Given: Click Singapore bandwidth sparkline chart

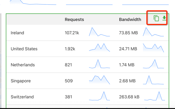Looking at the screenshot, I should click(x=153, y=80).
